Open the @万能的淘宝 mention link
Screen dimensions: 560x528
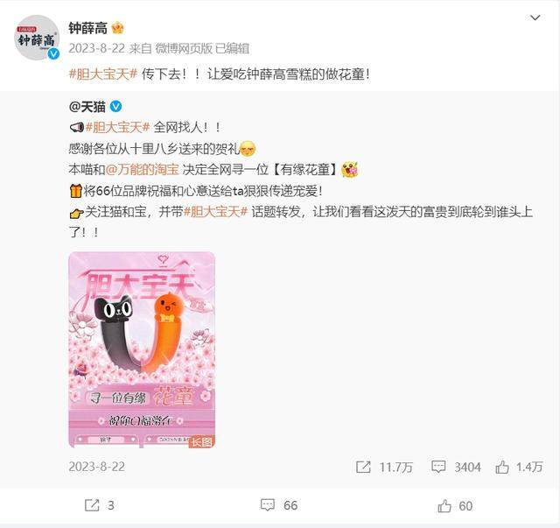coord(142,170)
